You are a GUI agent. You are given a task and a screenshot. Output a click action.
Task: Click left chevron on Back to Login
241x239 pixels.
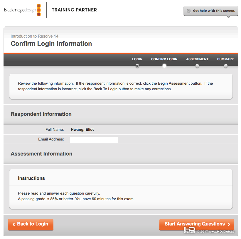(14, 224)
